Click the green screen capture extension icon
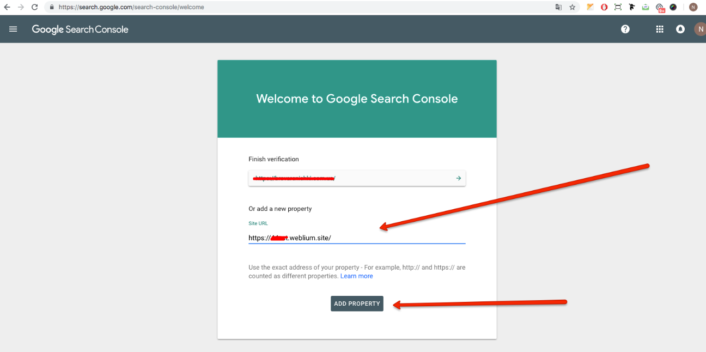The width and height of the screenshot is (706, 352). coord(618,7)
